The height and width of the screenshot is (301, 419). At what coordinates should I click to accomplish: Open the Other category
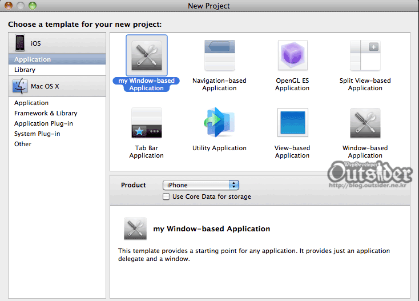point(57,144)
